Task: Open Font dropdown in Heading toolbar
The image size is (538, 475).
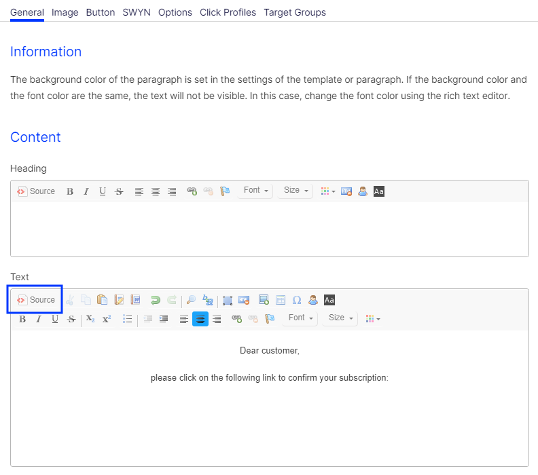Action: 255,191
